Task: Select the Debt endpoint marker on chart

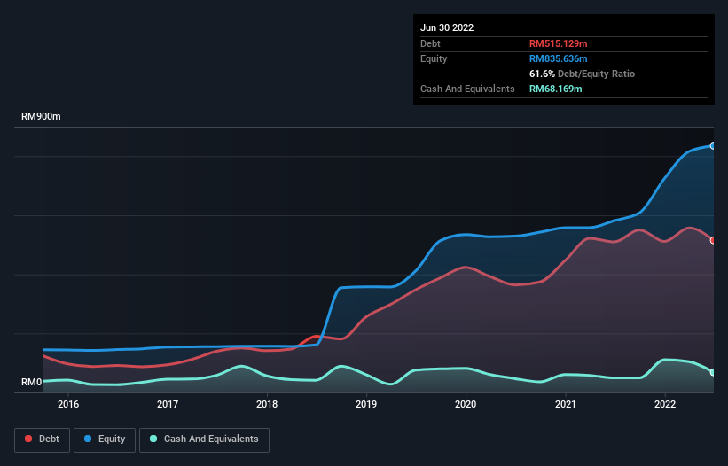Action: pos(713,241)
